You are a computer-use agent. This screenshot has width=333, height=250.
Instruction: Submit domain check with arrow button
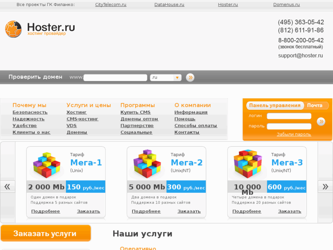tap(190, 78)
